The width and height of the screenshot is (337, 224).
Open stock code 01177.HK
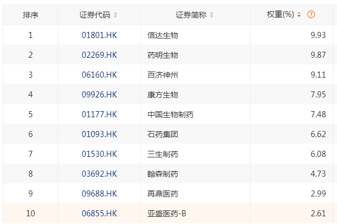pos(100,114)
